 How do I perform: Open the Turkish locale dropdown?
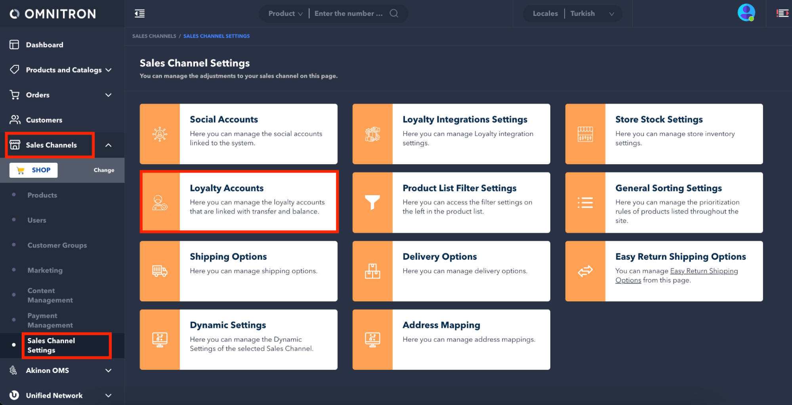[592, 13]
